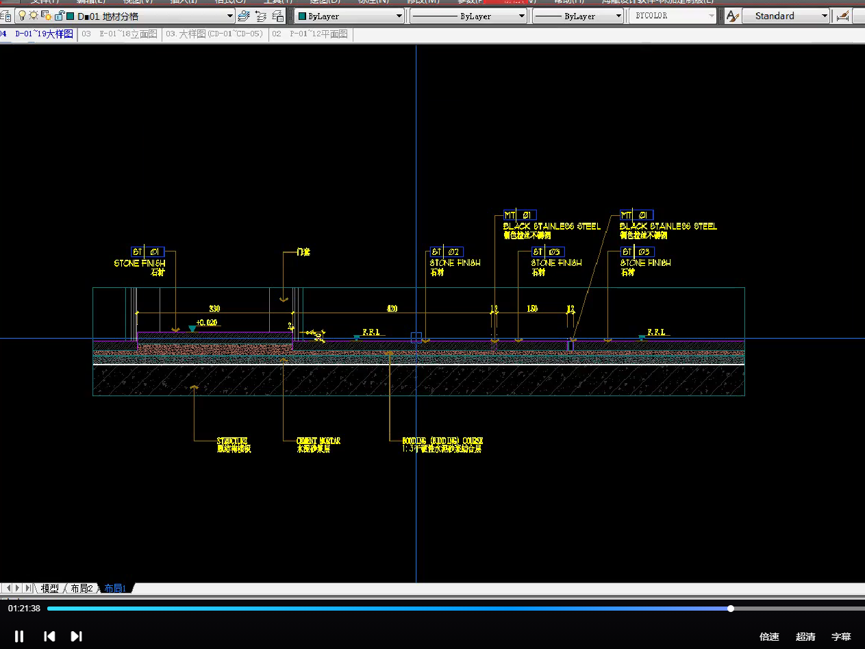Screen dimensions: 865x649
Task: Click the video progress bar handle
Action: tap(731, 609)
